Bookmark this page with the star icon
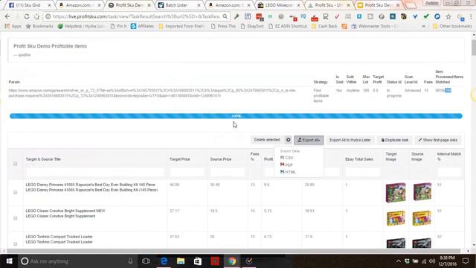The height and width of the screenshot is (268, 476). (448, 16)
